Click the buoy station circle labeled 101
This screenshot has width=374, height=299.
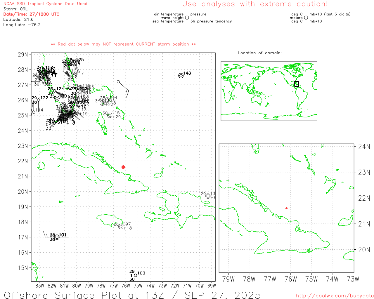(57, 237)
